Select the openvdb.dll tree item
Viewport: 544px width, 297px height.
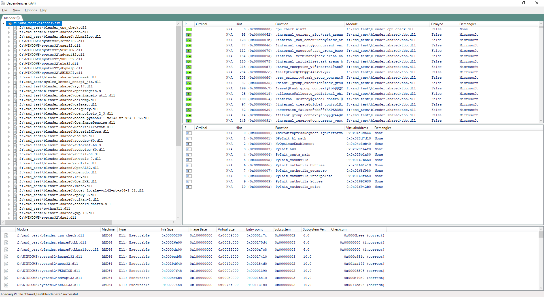tap(58, 173)
